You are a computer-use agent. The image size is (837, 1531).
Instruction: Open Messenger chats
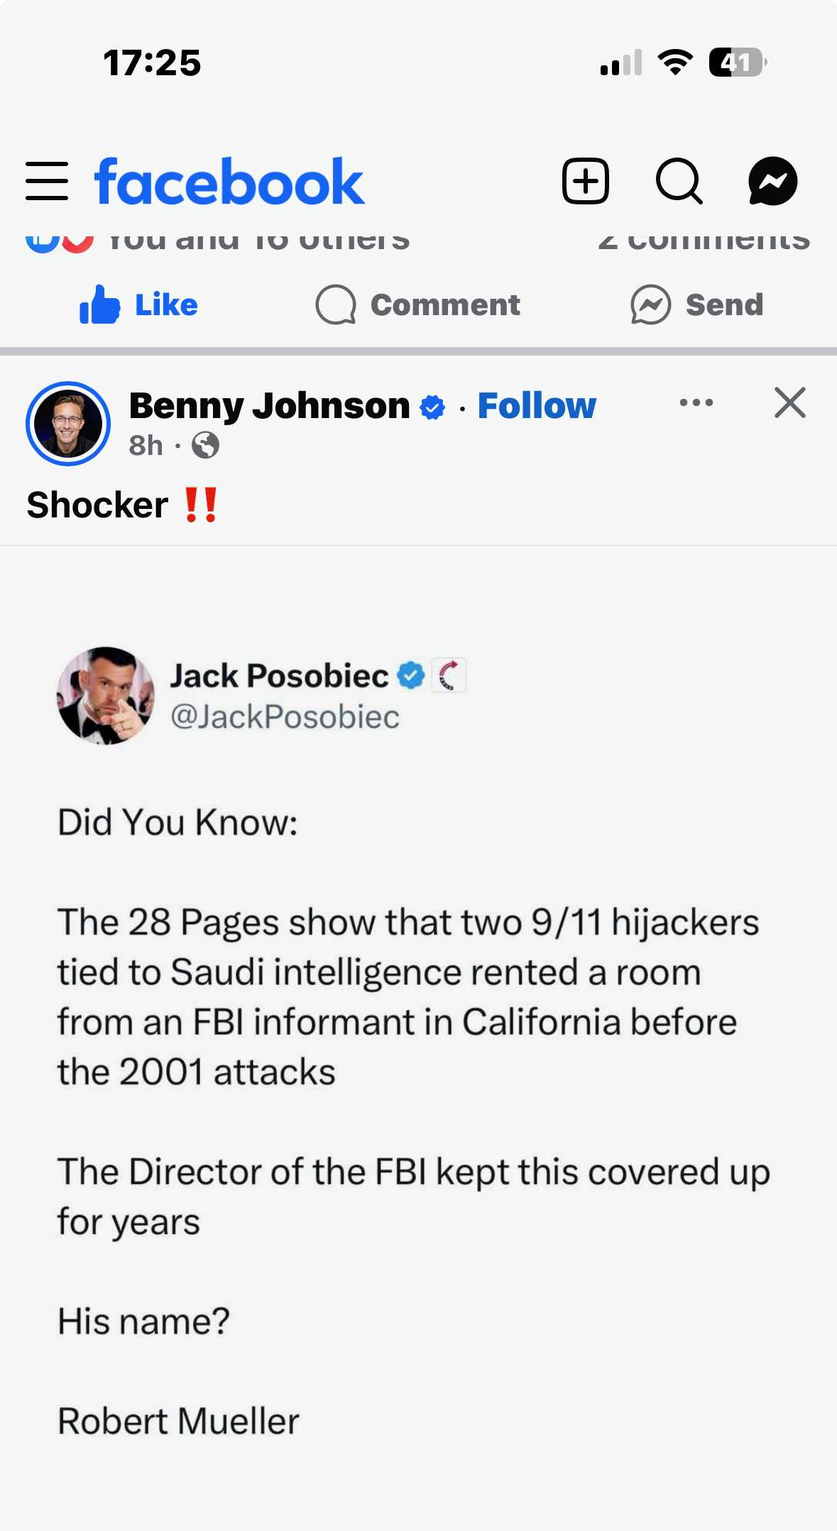pos(772,181)
